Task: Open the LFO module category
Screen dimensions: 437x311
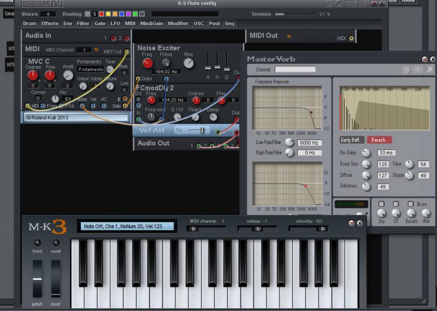Action: (x=115, y=23)
